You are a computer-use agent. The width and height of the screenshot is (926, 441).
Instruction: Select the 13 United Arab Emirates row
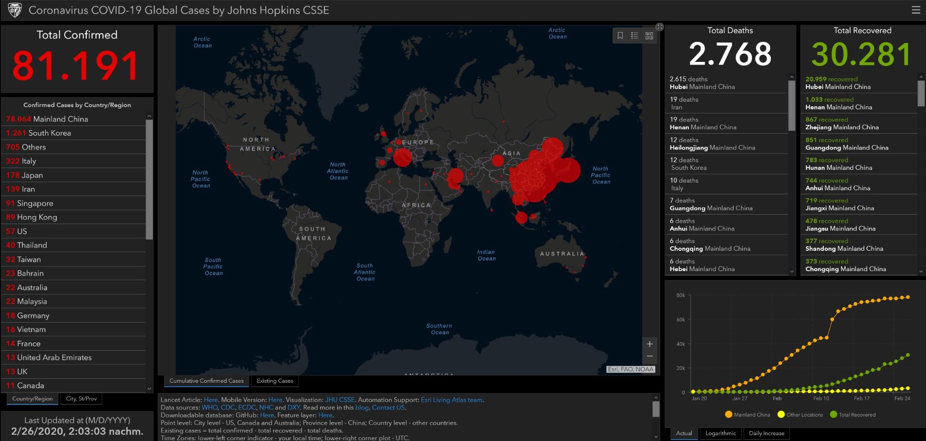[74, 357]
